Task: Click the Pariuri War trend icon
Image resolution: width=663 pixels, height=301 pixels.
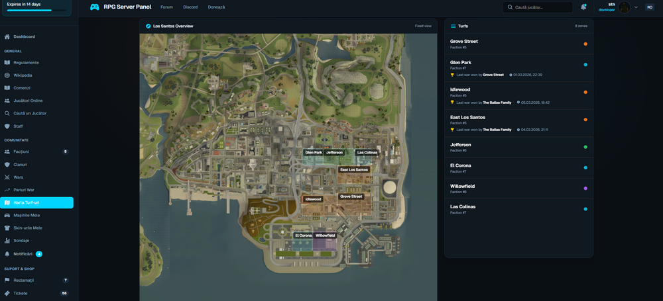Action: pos(7,190)
